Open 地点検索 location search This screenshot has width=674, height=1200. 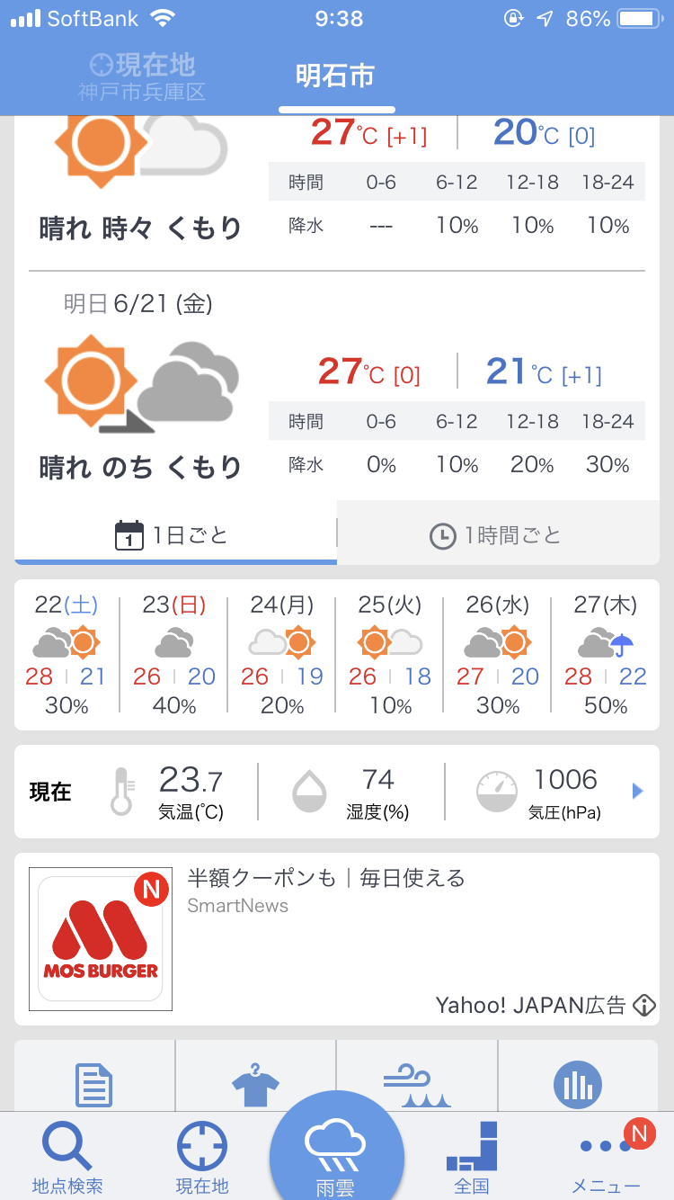(67, 1156)
